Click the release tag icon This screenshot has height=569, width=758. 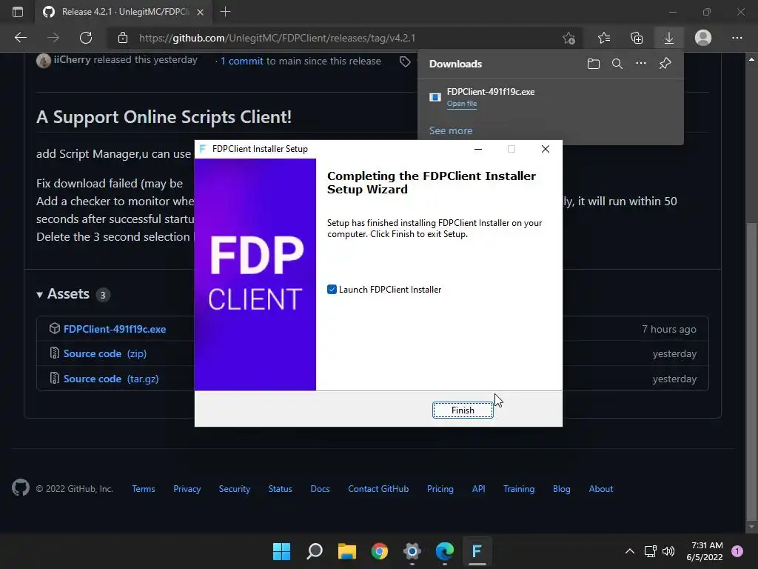[405, 61]
